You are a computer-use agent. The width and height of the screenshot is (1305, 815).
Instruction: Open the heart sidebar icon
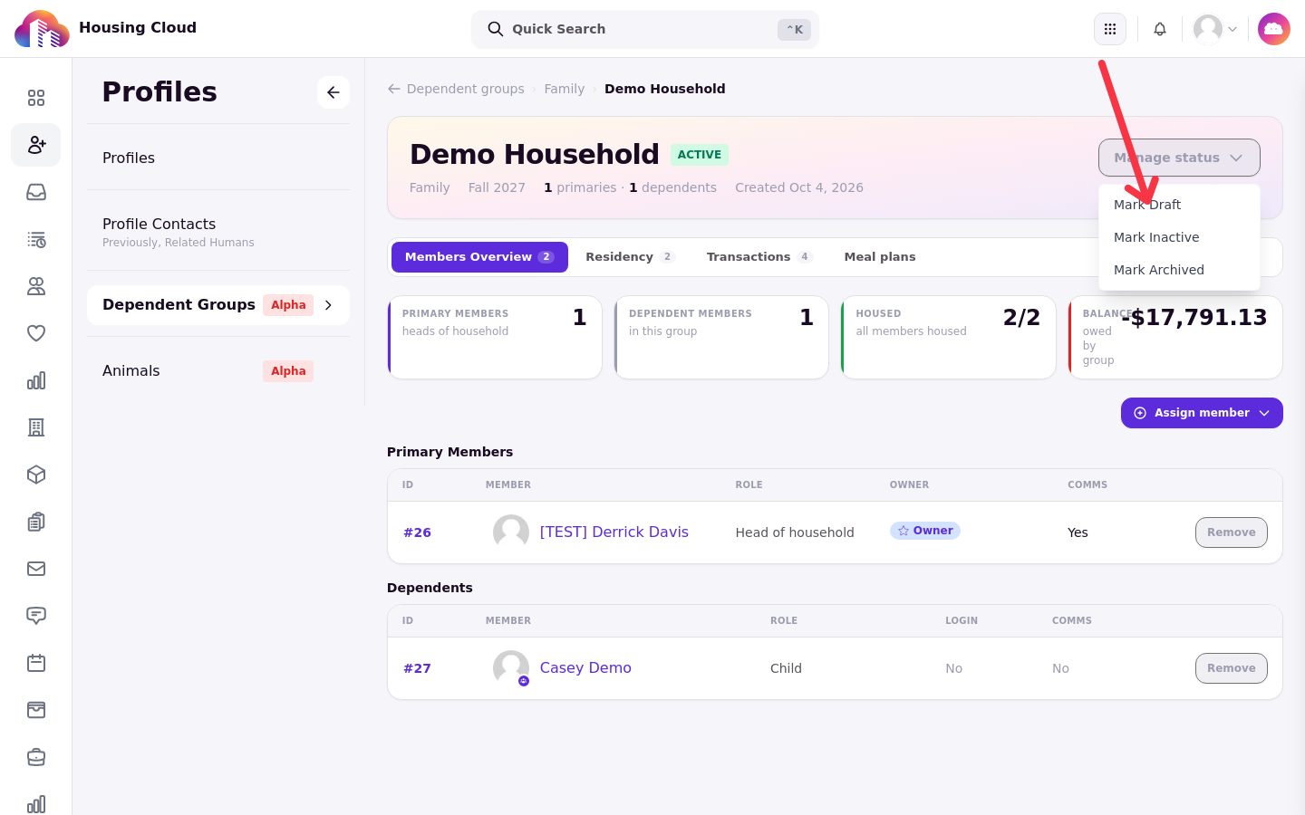[x=36, y=333]
